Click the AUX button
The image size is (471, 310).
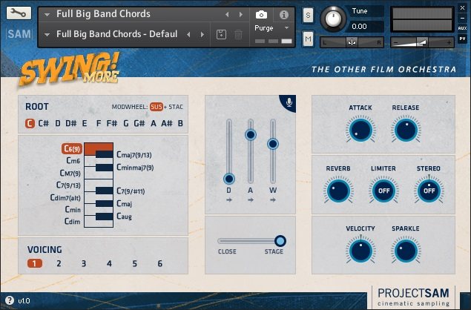tap(462, 28)
